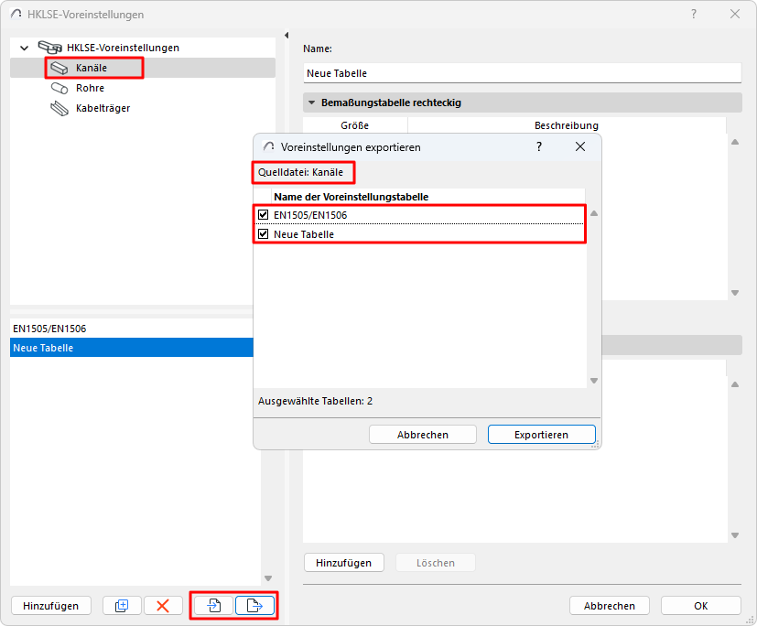Click scroll down arrow of left table list
757x626 pixels.
(268, 578)
